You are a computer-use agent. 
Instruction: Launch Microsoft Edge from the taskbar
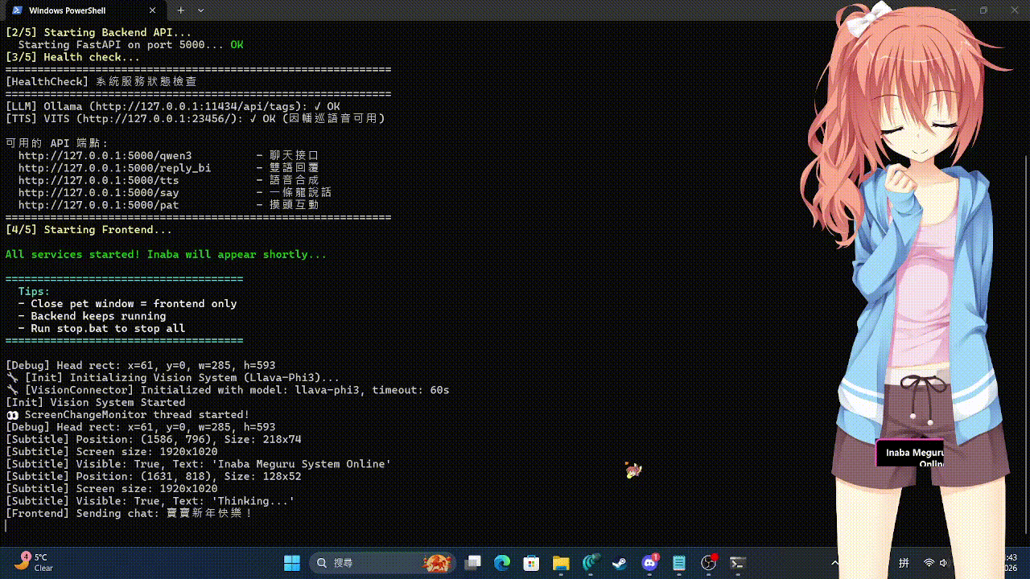502,563
